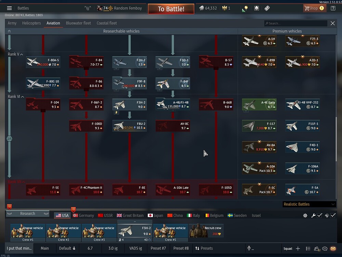Add squad member with plus icon
This screenshot has height=257, width=342.
(x=298, y=248)
